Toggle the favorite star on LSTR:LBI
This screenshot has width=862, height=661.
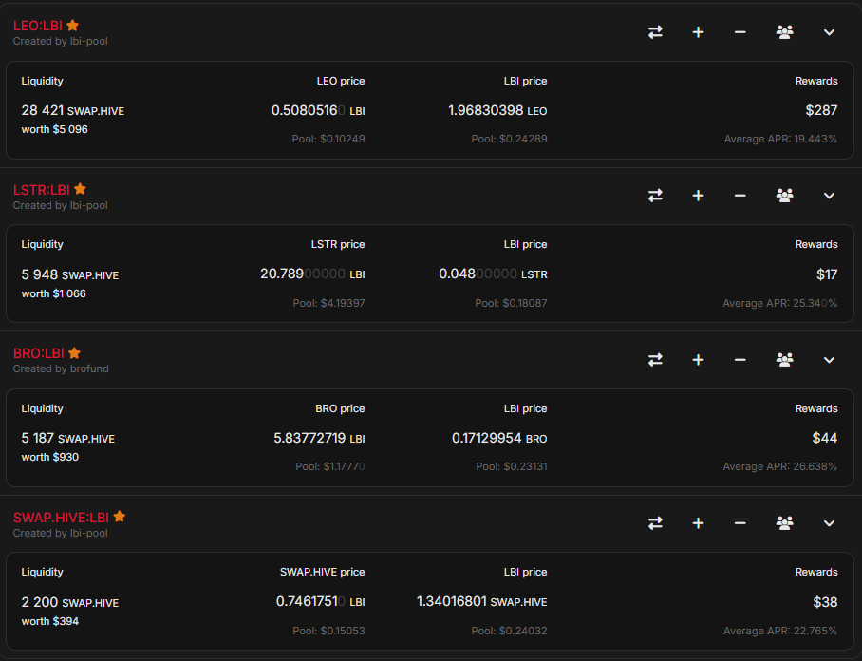coord(81,189)
